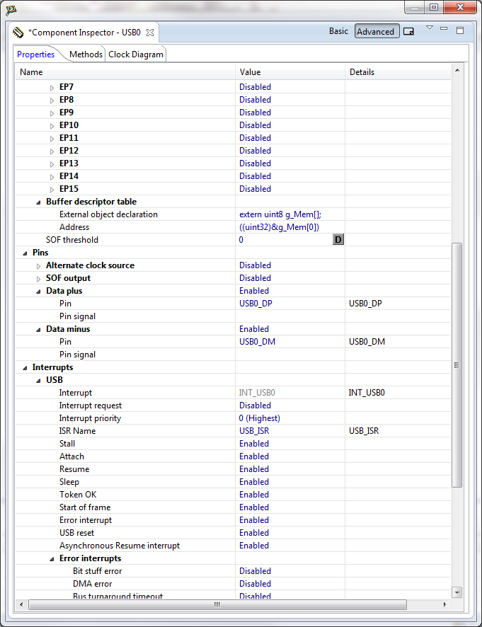The height and width of the screenshot is (627, 482).
Task: Open the Clock Diagram tab
Action: [135, 54]
